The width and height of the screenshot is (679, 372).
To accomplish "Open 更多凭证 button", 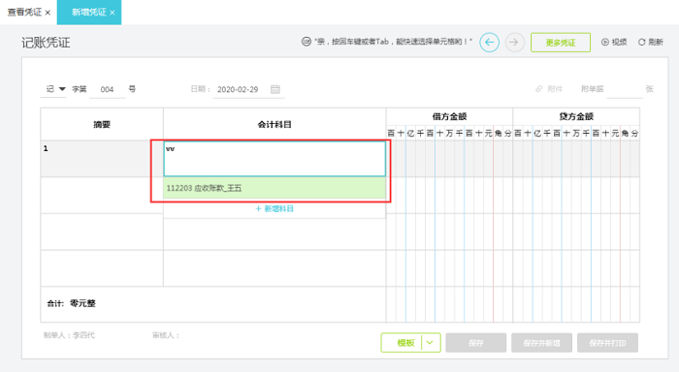I will [561, 43].
